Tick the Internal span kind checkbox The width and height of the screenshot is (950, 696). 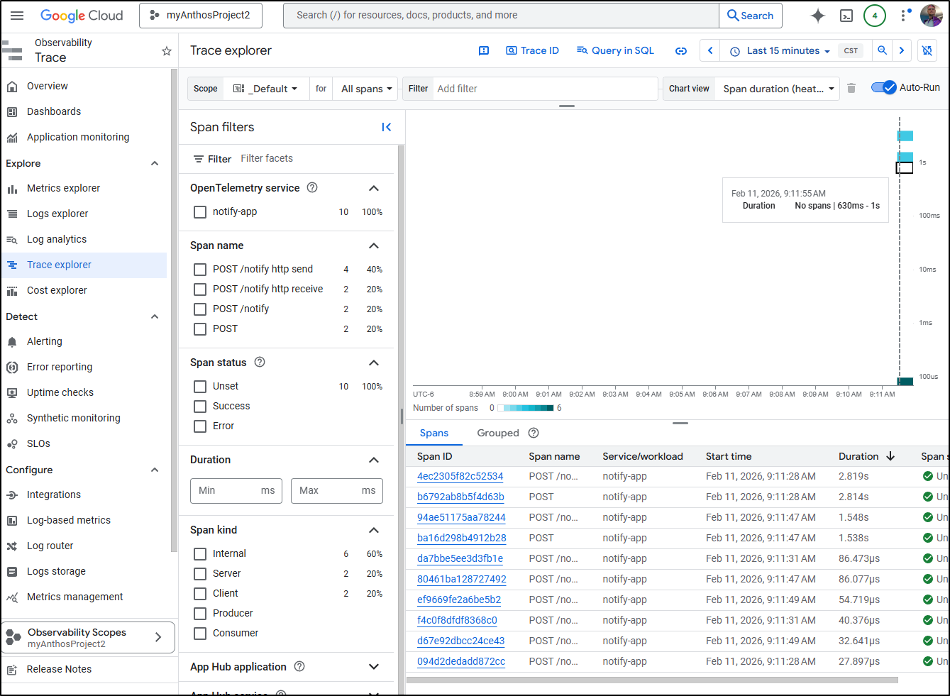click(200, 554)
